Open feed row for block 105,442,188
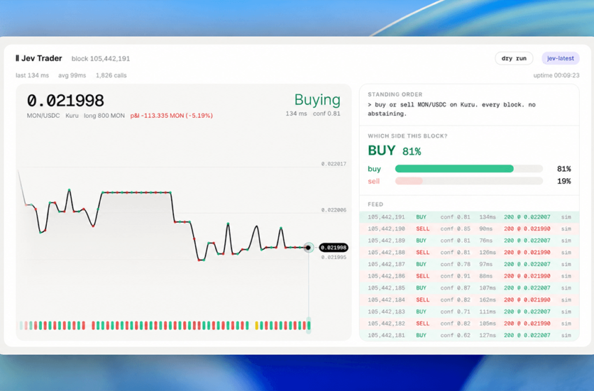 pyautogui.click(x=469, y=252)
